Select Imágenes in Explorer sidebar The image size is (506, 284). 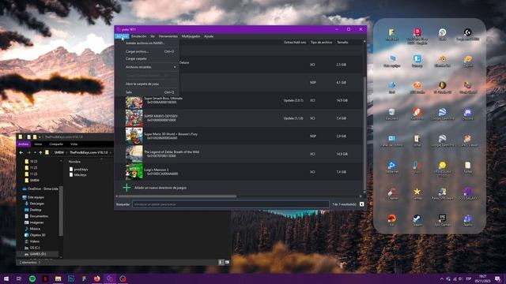(x=34, y=222)
